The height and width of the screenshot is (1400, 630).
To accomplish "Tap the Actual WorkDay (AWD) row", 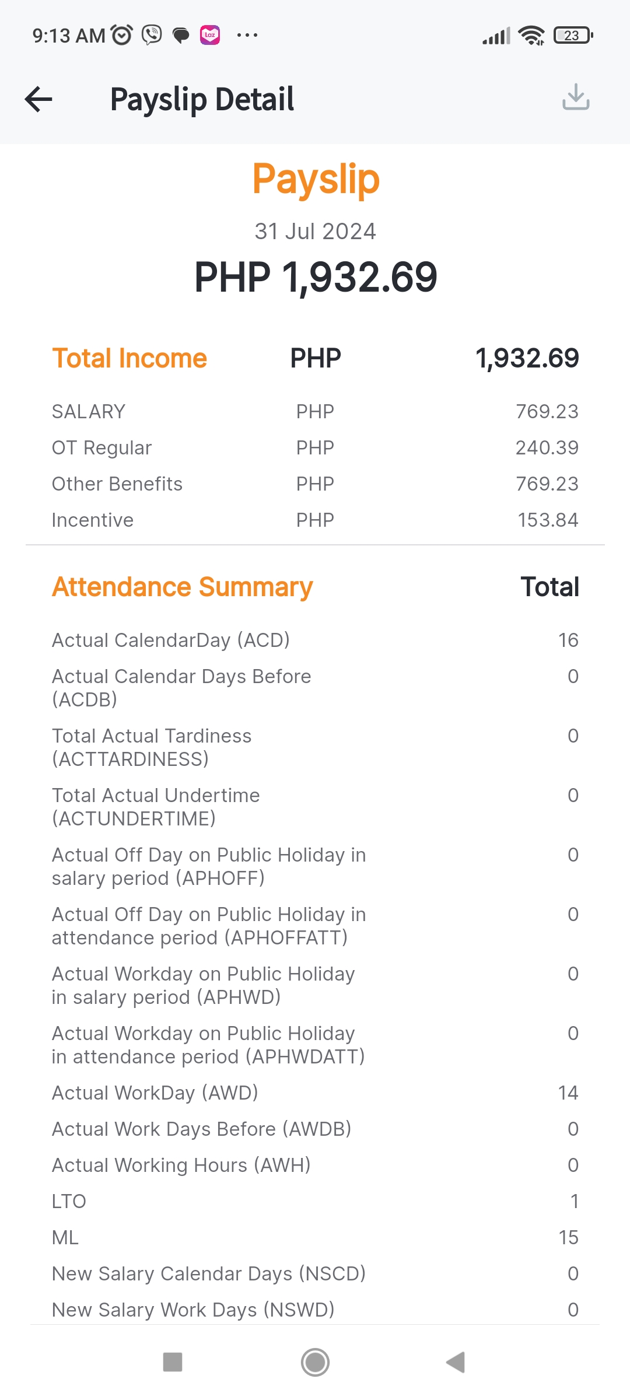I will [315, 1093].
